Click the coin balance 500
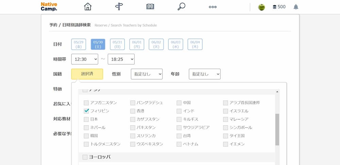 click(279, 7)
